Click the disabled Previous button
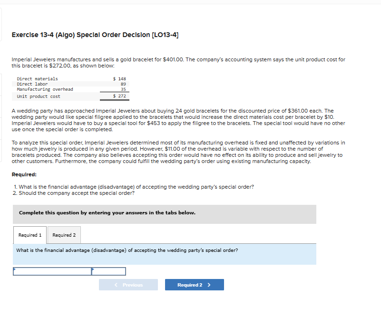381x317 pixels. coord(128,285)
